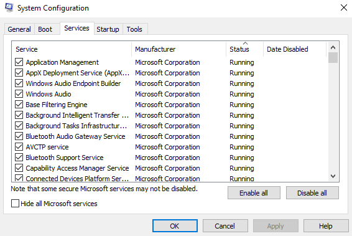
Task: Click Microsoft Corporation in Base Filtering Engine row
Action: coord(167,105)
